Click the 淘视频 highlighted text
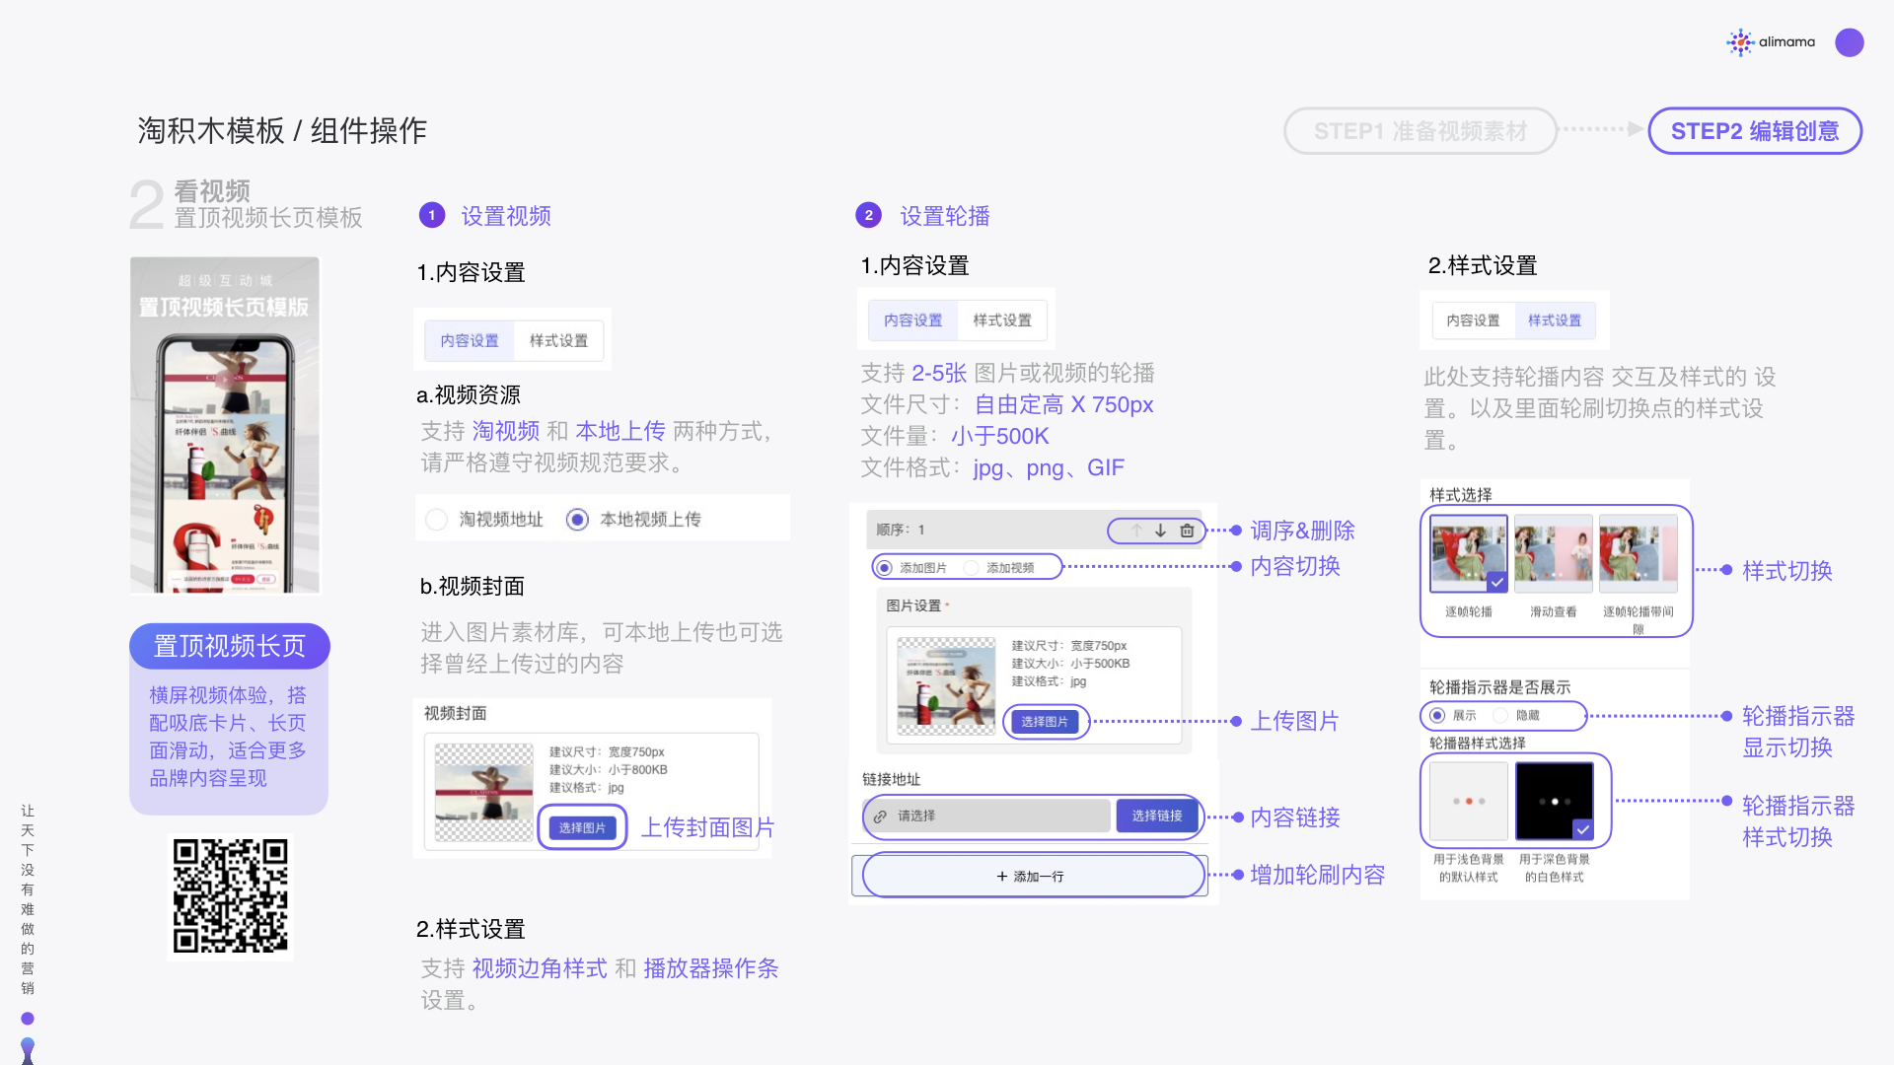Screen dimensions: 1894x1065 [506, 431]
